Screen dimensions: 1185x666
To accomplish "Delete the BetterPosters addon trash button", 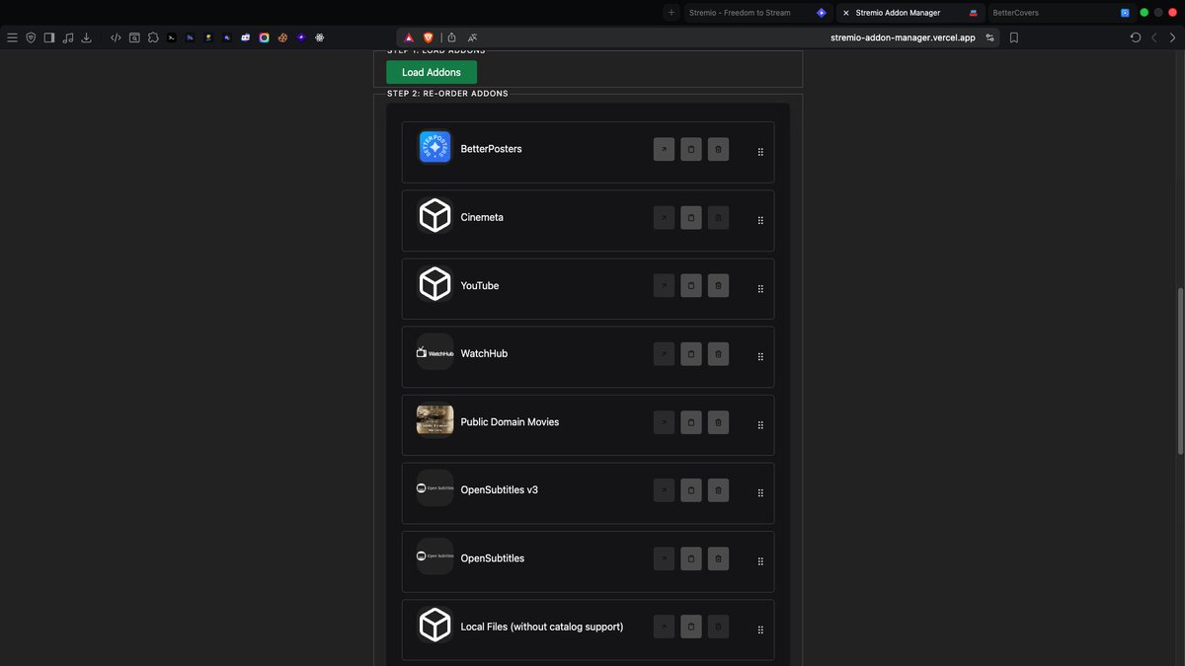I will [718, 149].
